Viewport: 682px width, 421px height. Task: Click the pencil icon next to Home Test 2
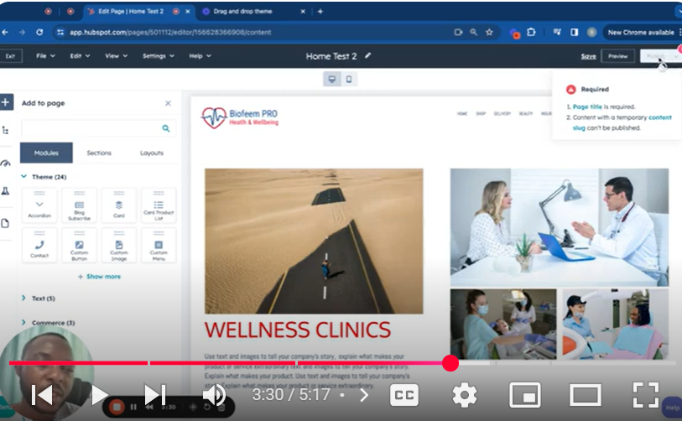[x=368, y=55]
